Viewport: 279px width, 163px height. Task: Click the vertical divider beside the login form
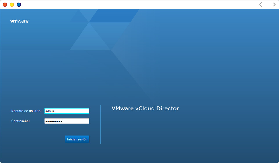(x=100, y=124)
